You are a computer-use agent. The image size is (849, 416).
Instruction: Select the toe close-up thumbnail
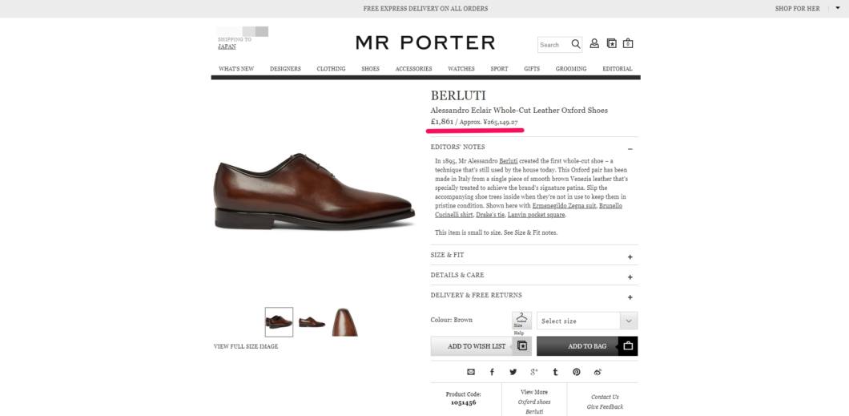[x=345, y=322]
